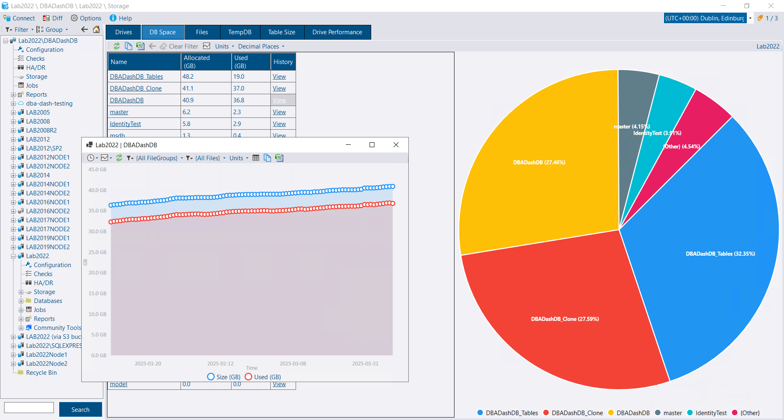This screenshot has height=420, width=784.
Task: Switch to the Table Size tab
Action: 281,32
